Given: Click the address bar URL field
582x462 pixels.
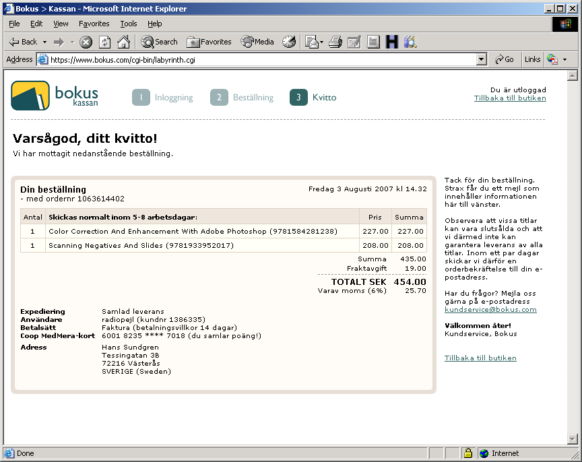Looking at the screenshot, I should click(x=261, y=60).
